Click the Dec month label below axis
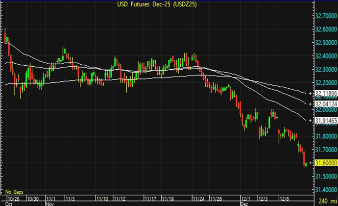This screenshot has height=206, width=338. coord(244,203)
